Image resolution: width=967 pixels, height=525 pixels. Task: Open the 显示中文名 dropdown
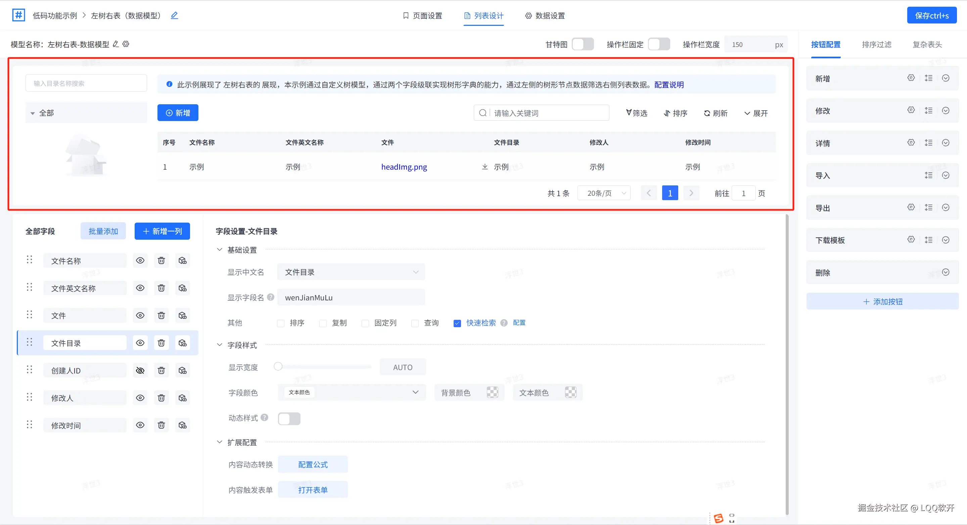pyautogui.click(x=351, y=272)
